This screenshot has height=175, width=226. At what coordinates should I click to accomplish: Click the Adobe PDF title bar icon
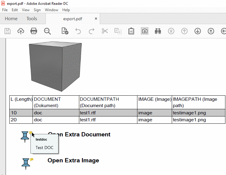point(3,3)
